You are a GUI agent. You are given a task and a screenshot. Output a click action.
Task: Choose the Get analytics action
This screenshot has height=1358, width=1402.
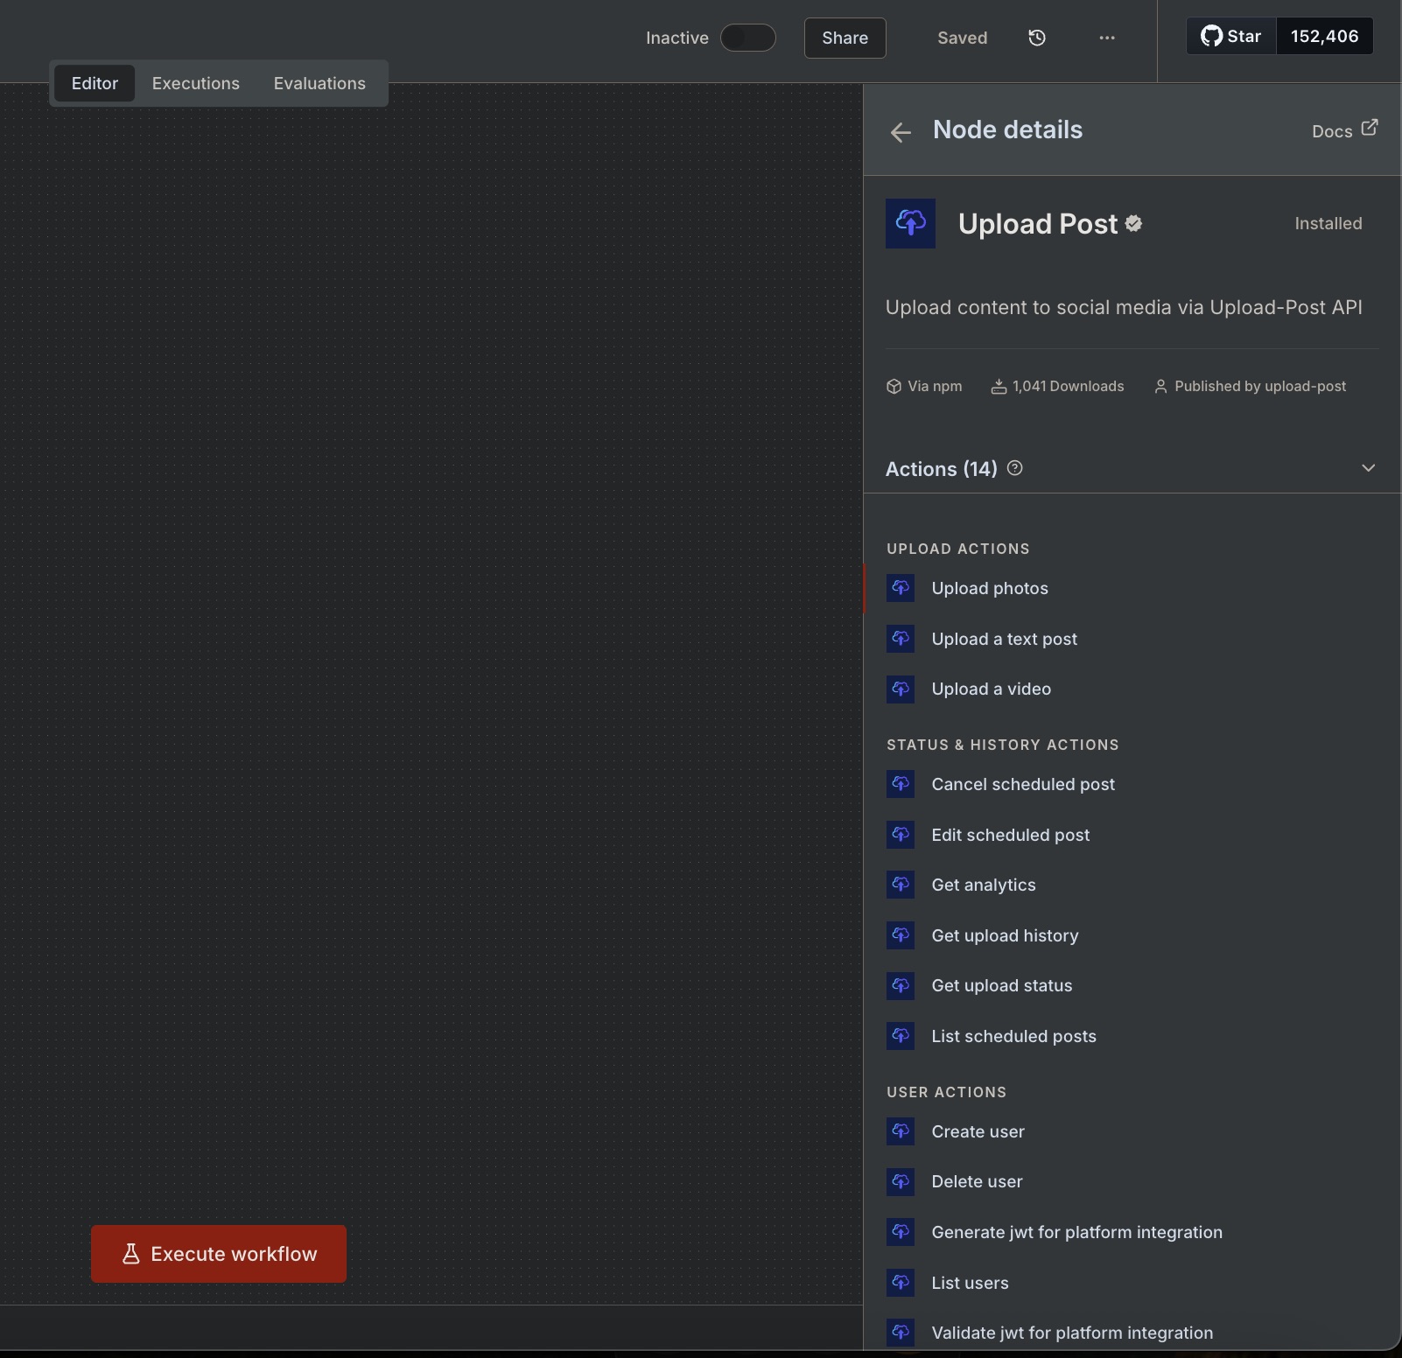click(983, 885)
